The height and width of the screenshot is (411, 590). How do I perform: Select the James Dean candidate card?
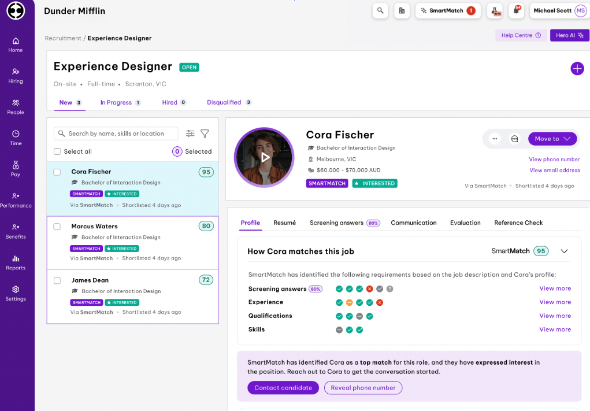pos(132,297)
